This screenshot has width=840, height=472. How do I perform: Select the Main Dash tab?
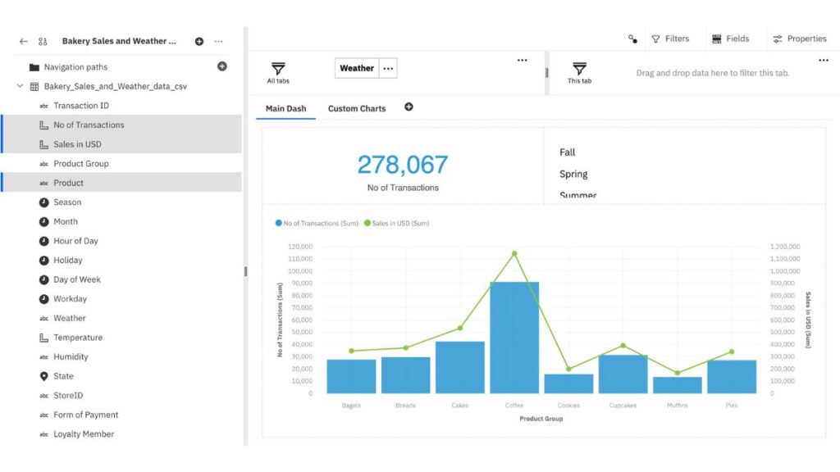tap(285, 108)
